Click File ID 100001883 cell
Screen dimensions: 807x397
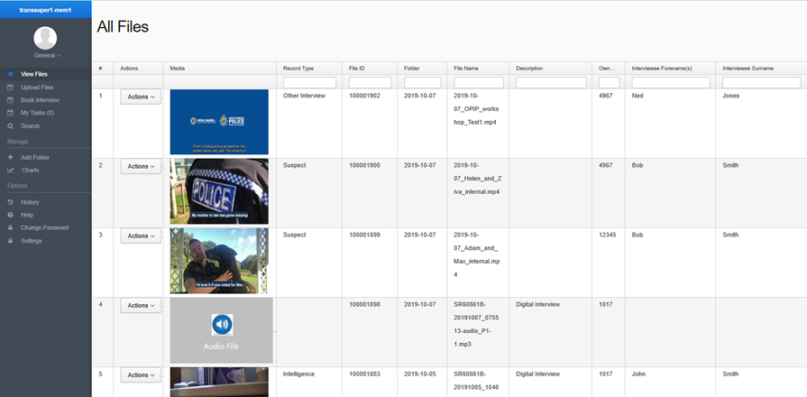(x=364, y=374)
